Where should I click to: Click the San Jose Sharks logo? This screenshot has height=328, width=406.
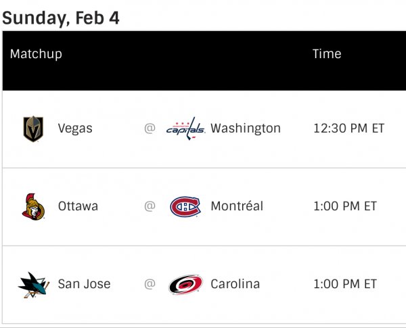pyautogui.click(x=33, y=284)
